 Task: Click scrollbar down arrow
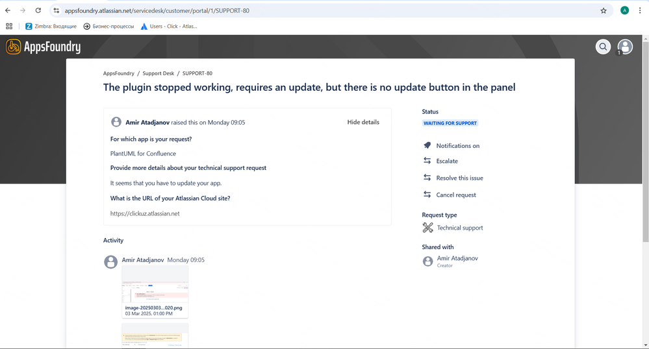[646, 345]
